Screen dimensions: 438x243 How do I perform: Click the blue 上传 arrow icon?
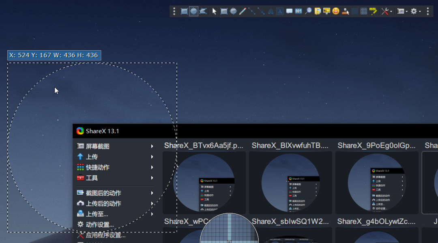click(80, 157)
